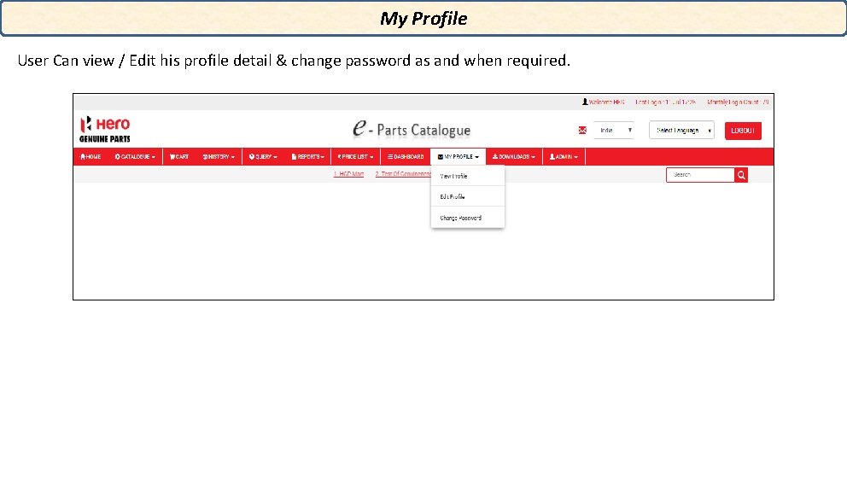Expand the Admin menu
Viewport: 847px width, 484px height.
[x=564, y=157]
